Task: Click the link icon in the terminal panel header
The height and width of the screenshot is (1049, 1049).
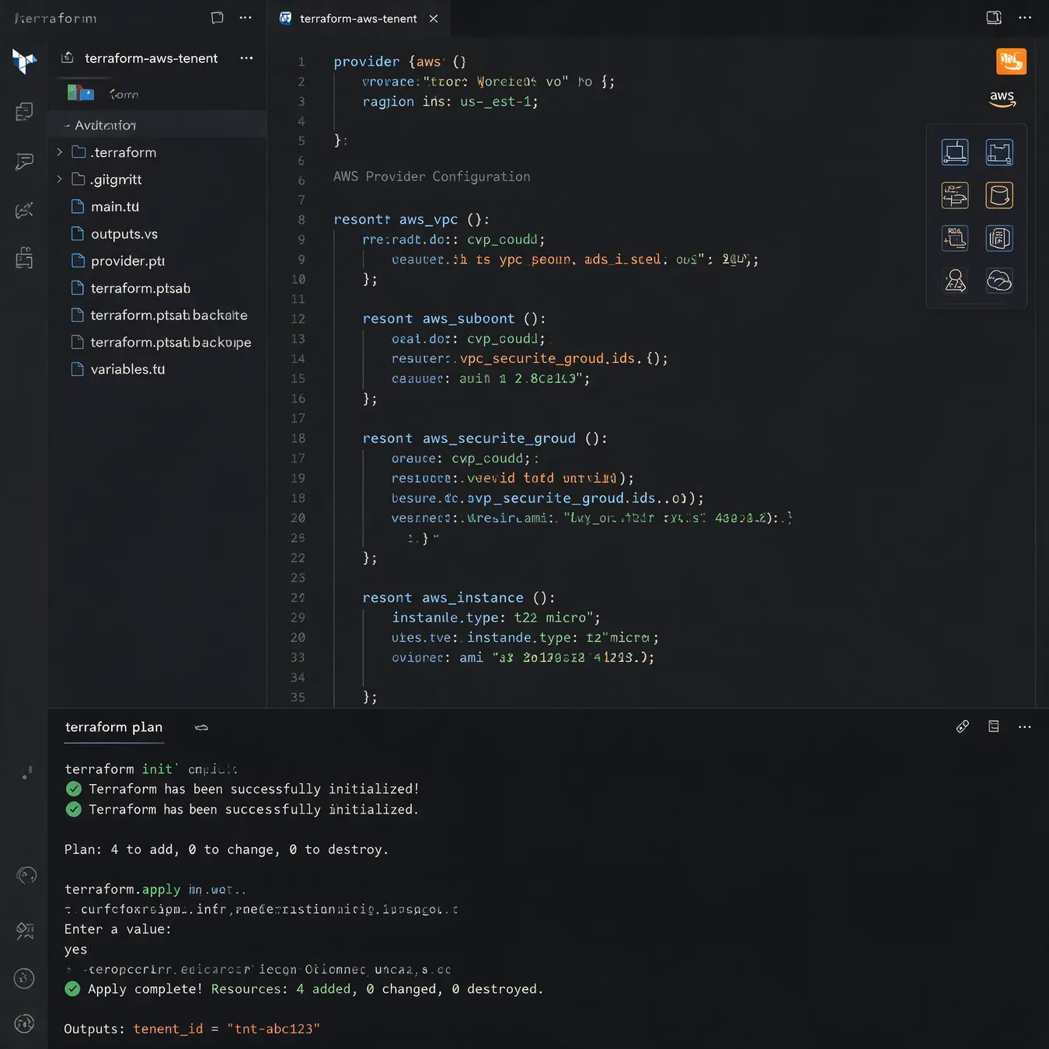Action: click(963, 727)
